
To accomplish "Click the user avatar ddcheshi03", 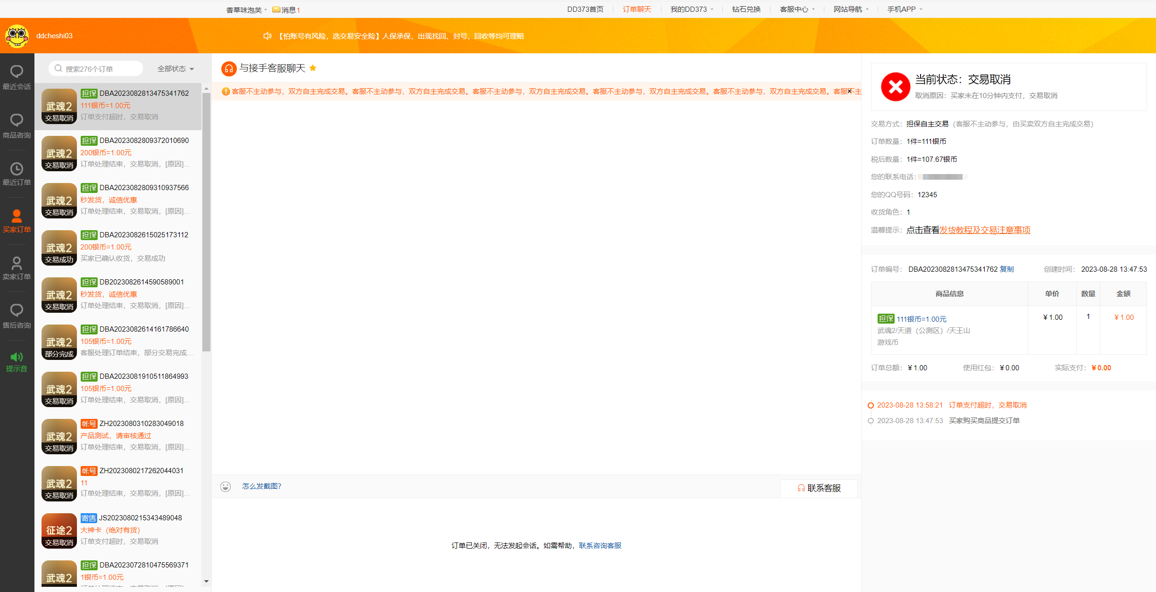I will click(x=17, y=36).
